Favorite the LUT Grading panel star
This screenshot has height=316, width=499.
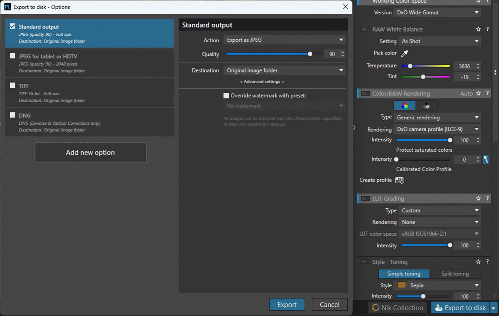pos(478,199)
